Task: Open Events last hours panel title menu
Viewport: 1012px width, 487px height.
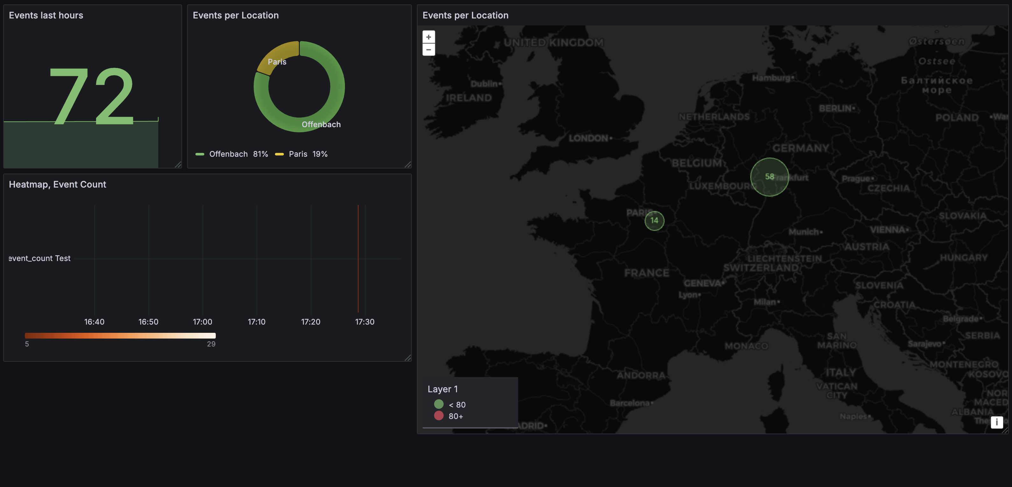Action: pos(46,15)
